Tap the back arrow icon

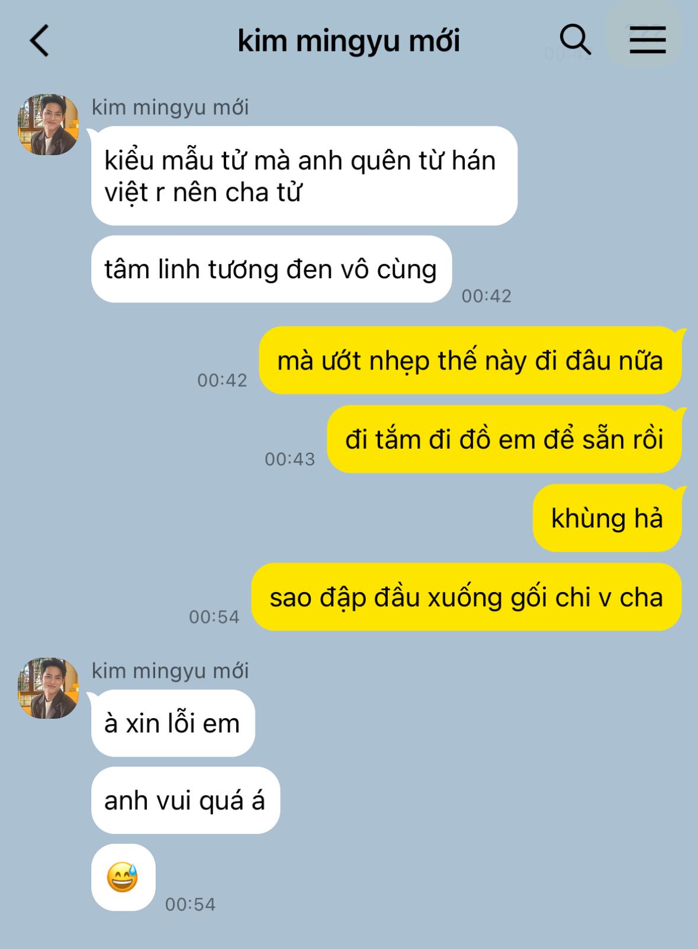(x=39, y=41)
